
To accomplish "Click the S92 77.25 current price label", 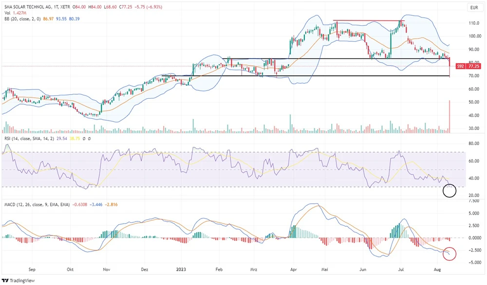I will click(x=468, y=66).
